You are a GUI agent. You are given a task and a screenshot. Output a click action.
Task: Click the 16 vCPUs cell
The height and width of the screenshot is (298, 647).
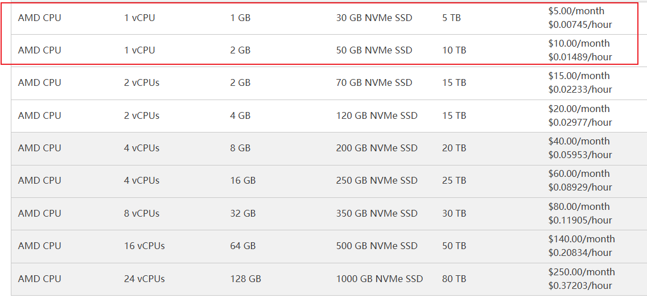point(144,246)
